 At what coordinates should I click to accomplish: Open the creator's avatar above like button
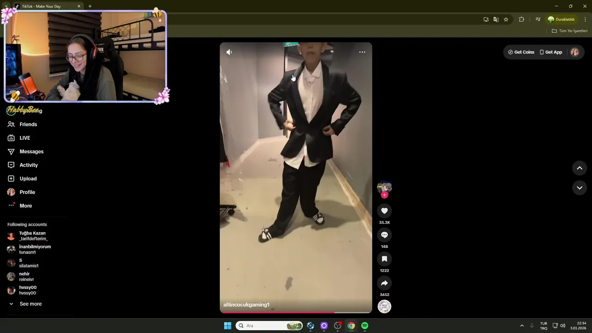click(x=384, y=187)
